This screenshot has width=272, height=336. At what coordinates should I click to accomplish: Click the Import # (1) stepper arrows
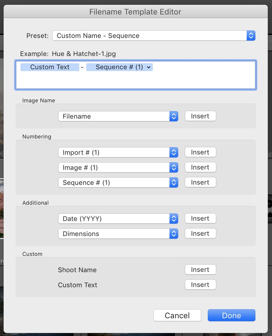point(174,152)
